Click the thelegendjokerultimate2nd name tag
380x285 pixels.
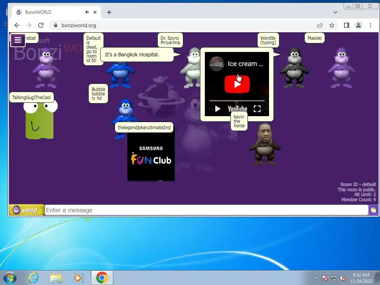pos(144,128)
